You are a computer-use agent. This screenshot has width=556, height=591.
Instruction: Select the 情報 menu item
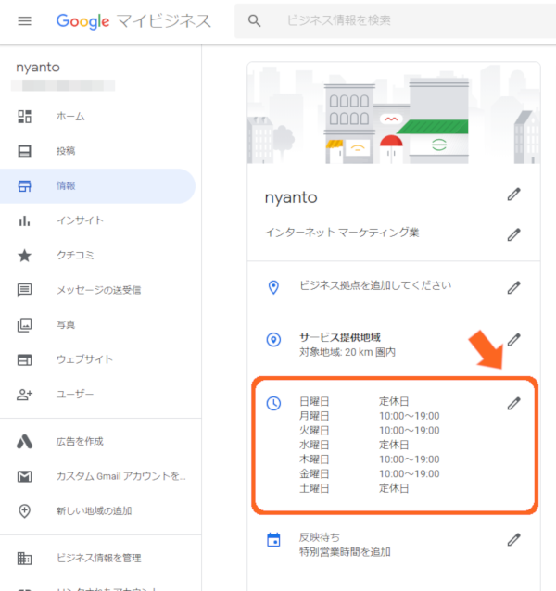coord(97,186)
